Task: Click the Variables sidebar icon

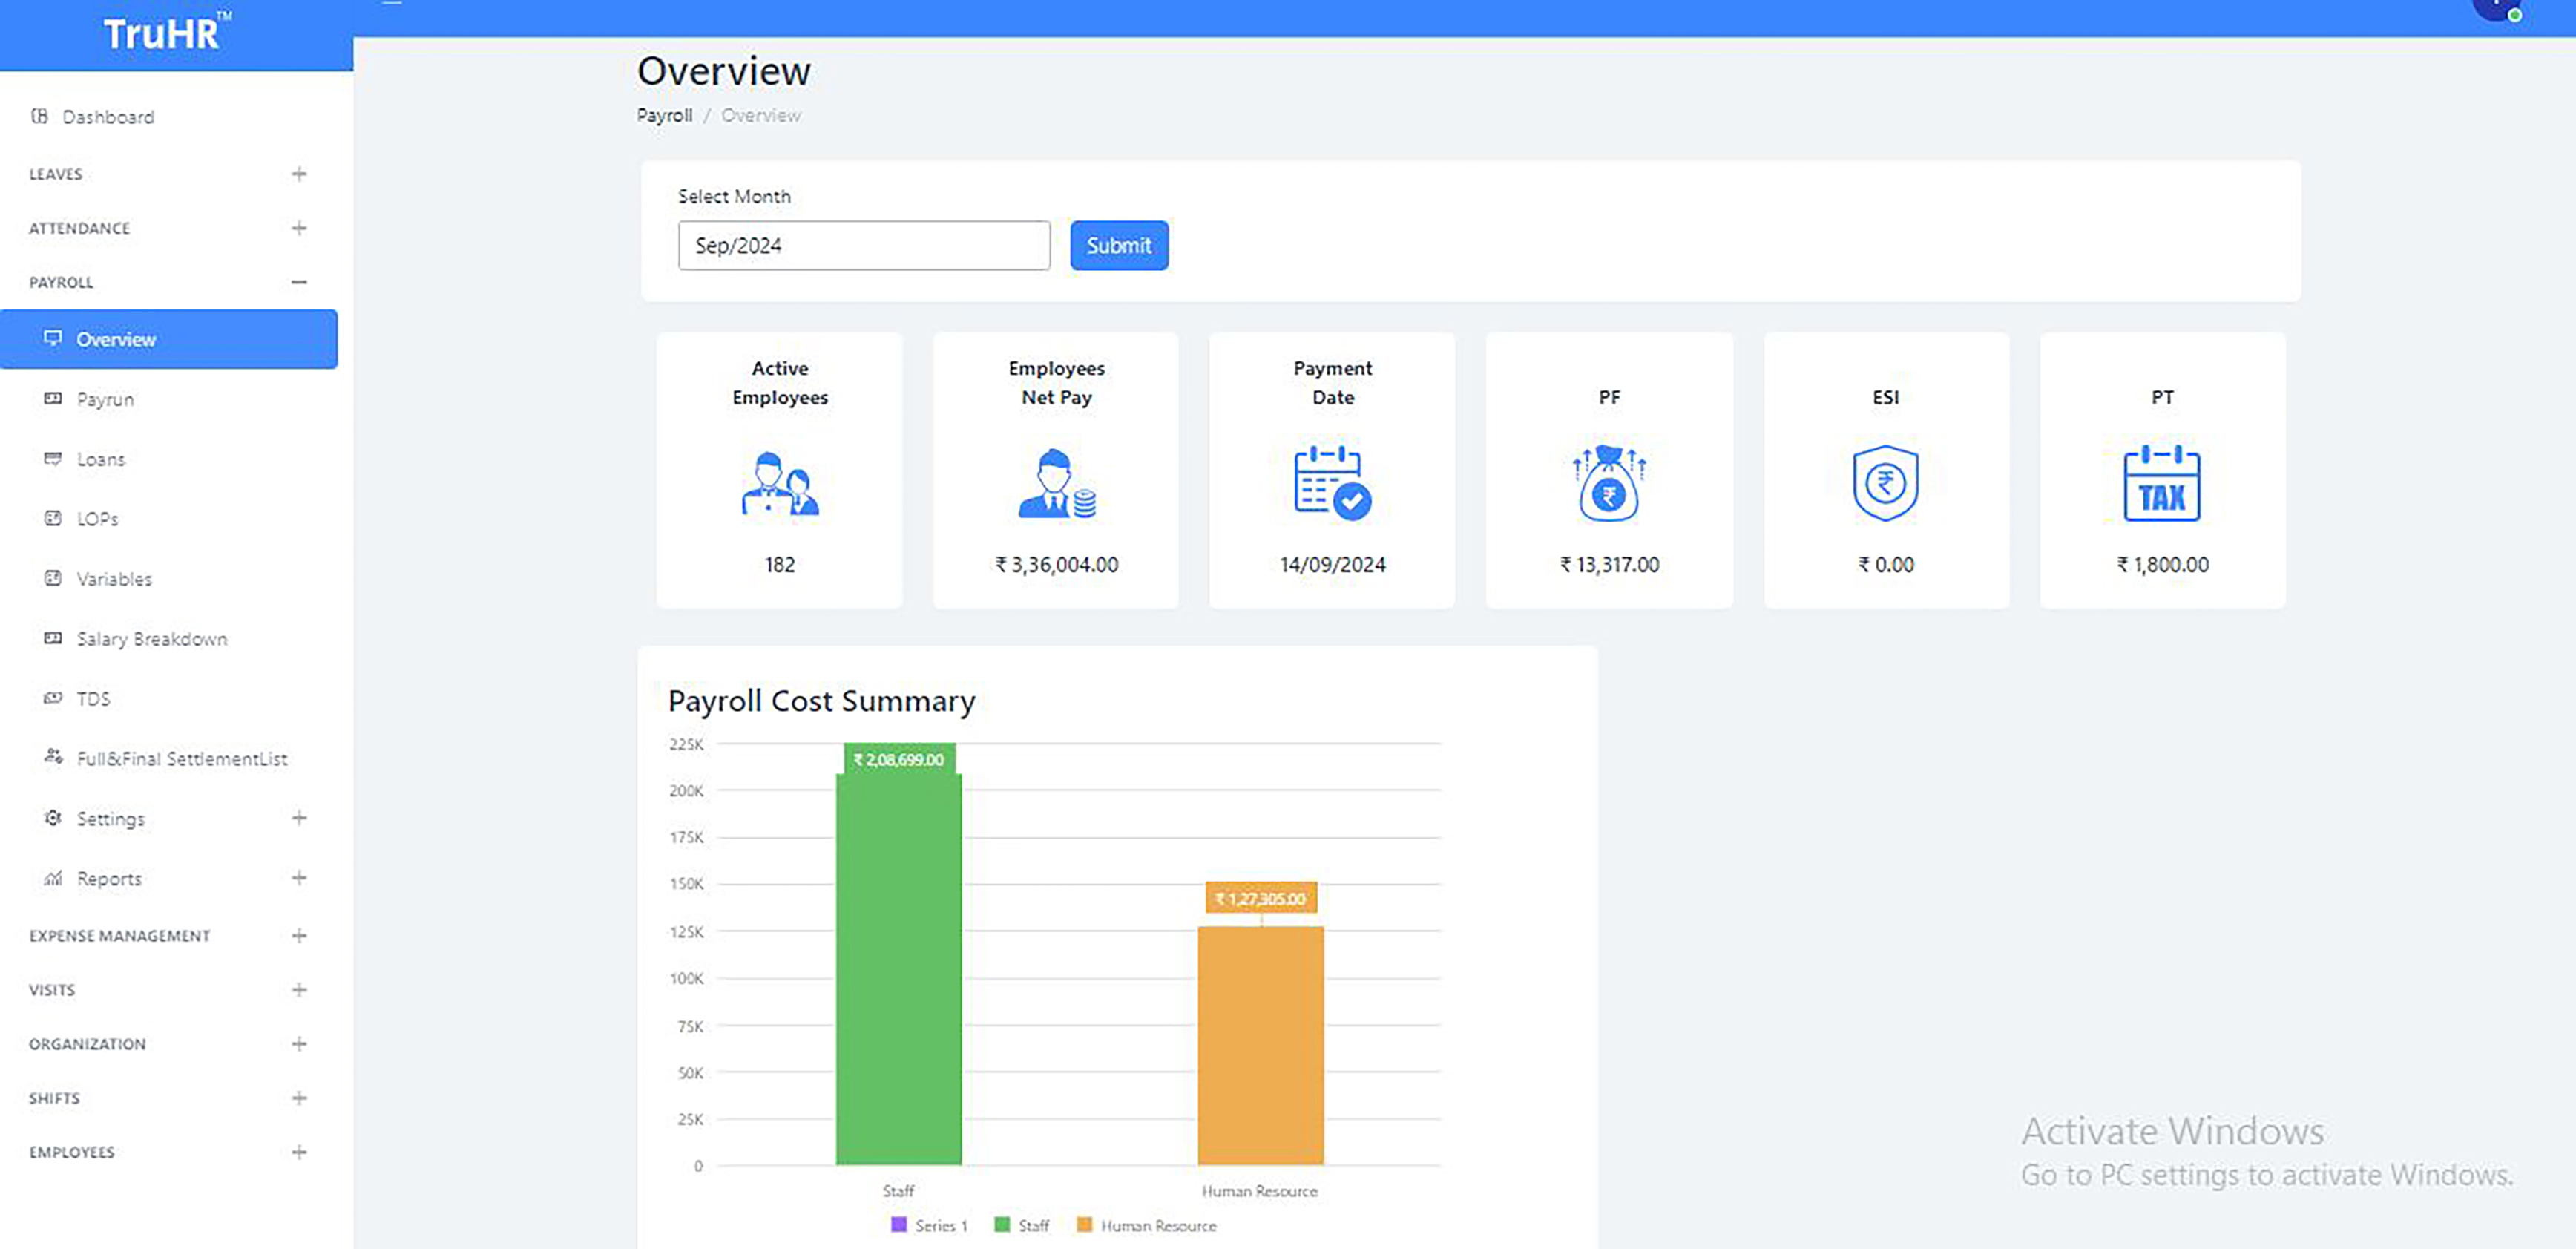Action: pyautogui.click(x=53, y=578)
